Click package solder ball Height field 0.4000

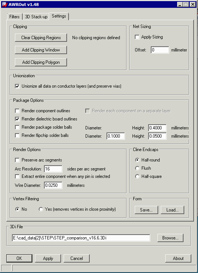point(157,128)
